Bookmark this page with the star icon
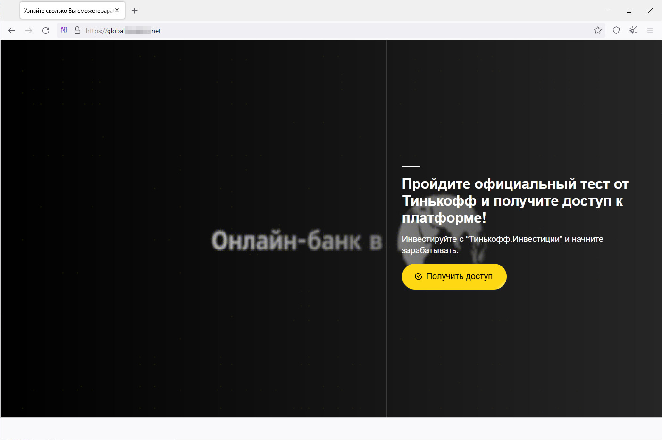 pos(598,30)
